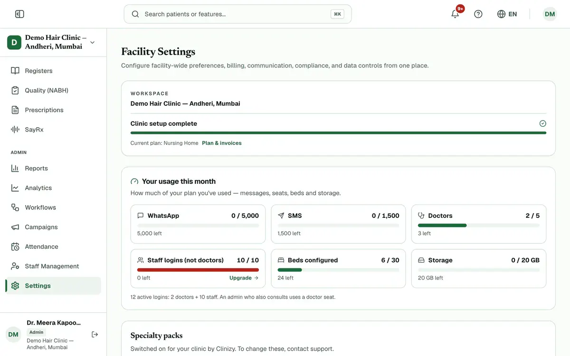
Task: Click the Doctors usage progress bar
Action: tap(479, 225)
